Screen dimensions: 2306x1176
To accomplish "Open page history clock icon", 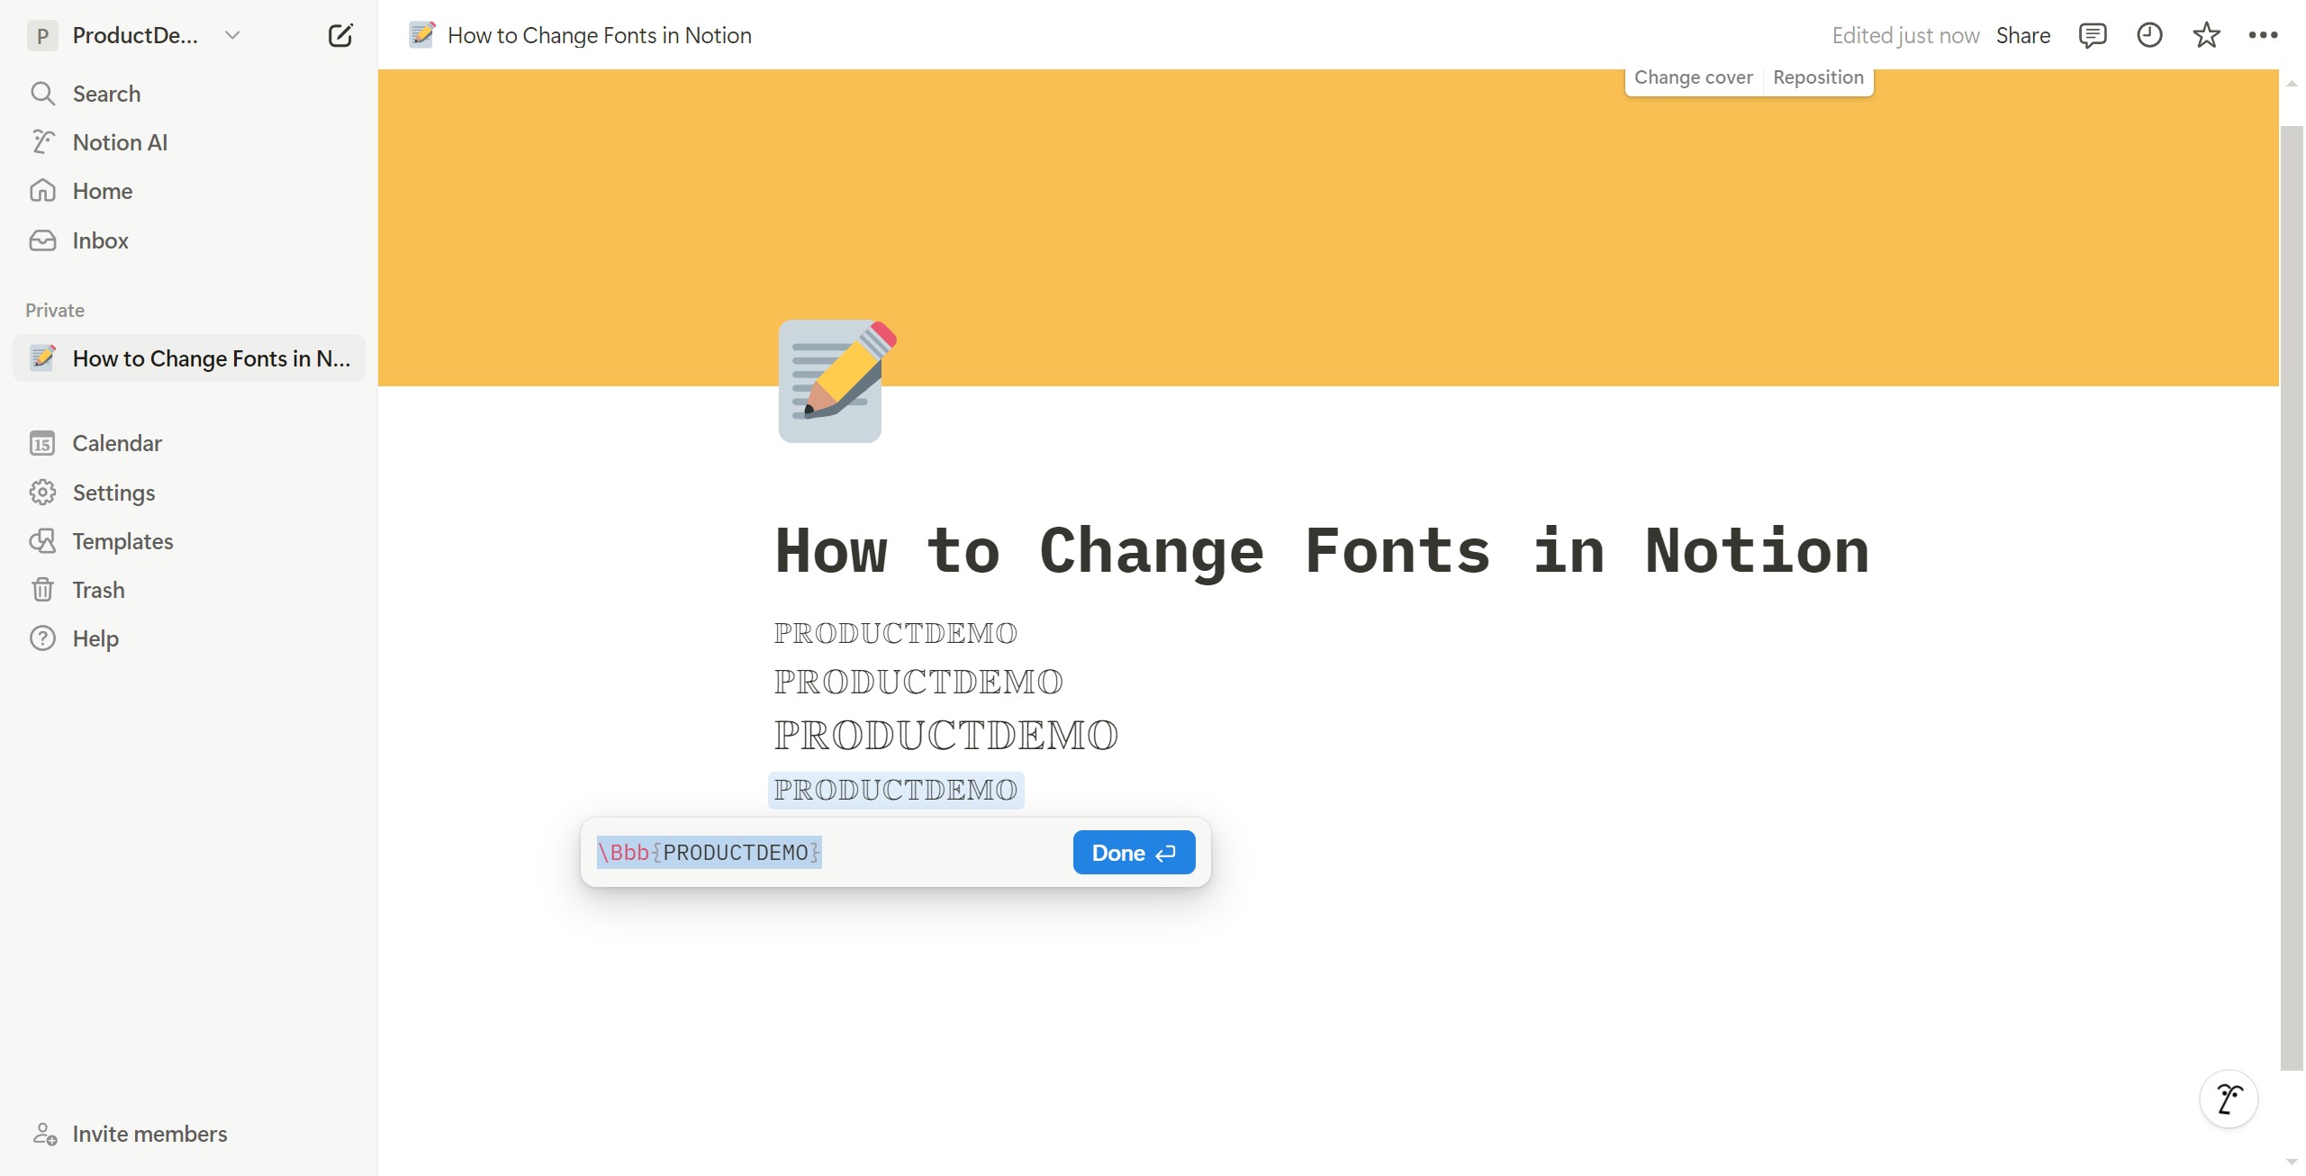I will (x=2149, y=35).
